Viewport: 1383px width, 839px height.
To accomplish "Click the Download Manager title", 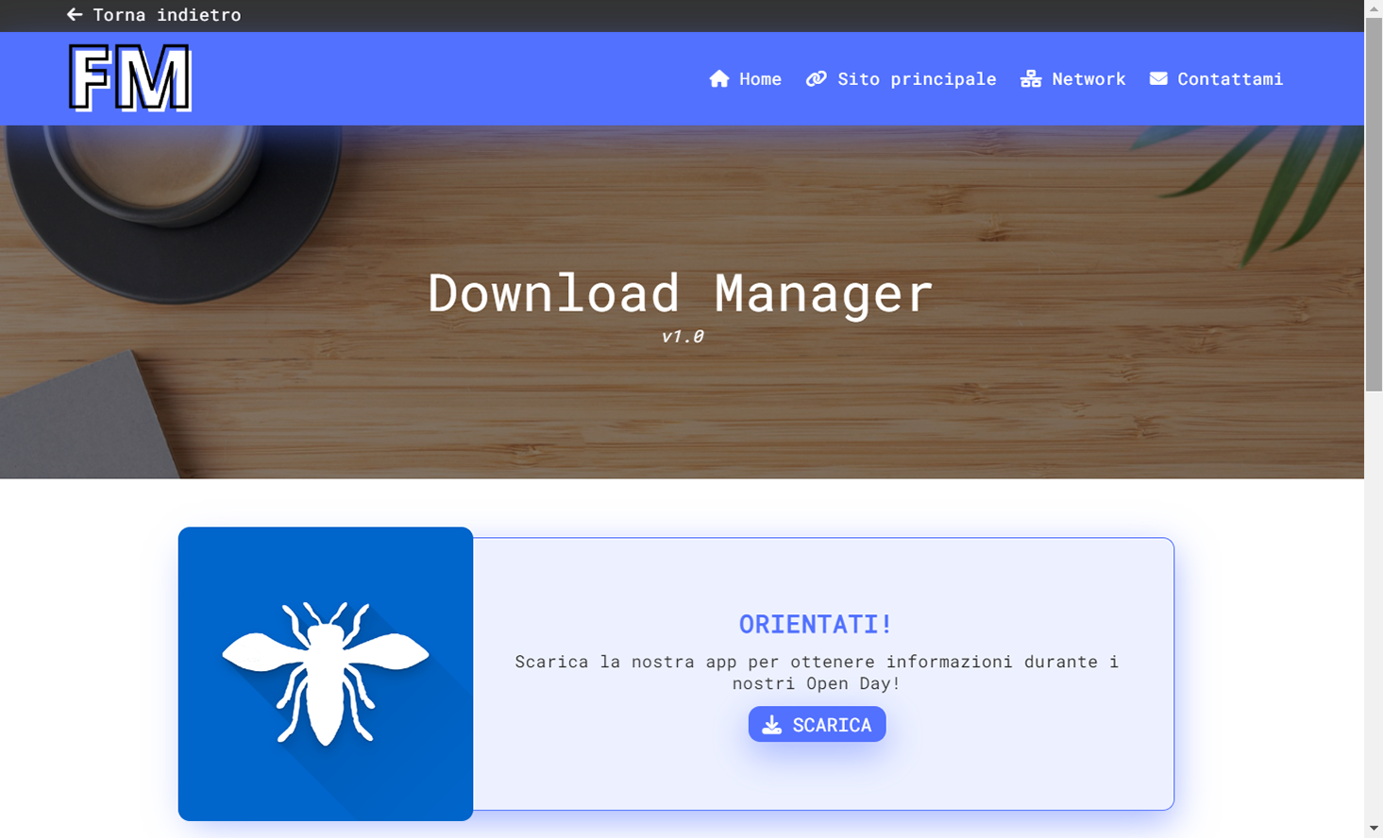I will point(681,293).
